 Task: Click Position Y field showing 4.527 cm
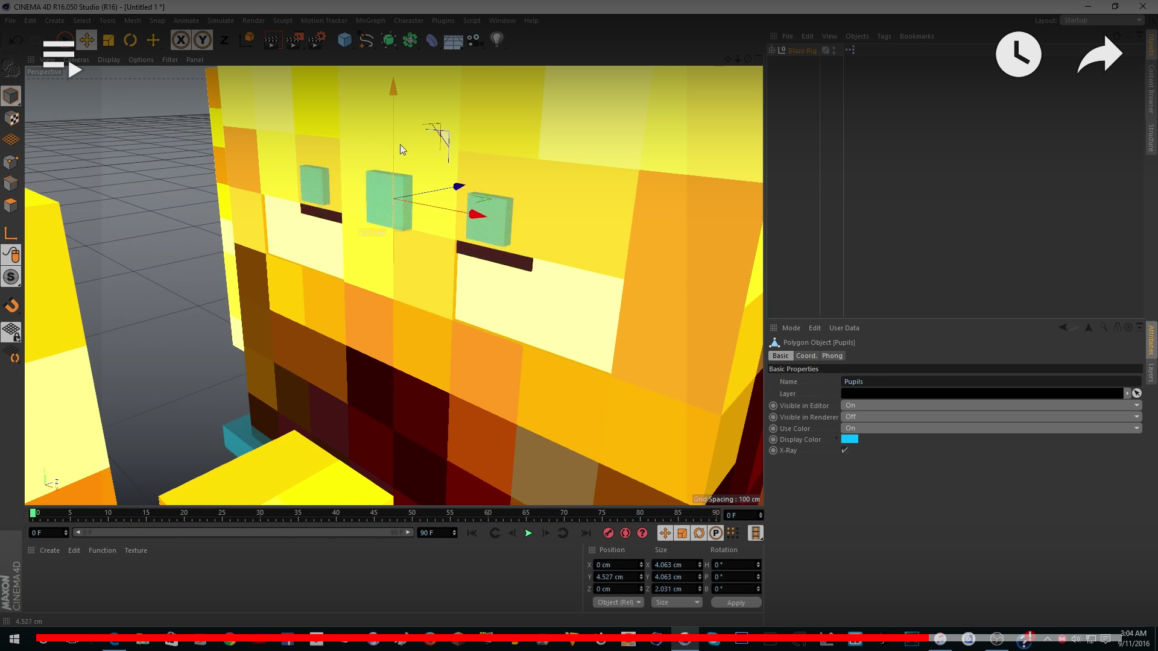(x=619, y=577)
